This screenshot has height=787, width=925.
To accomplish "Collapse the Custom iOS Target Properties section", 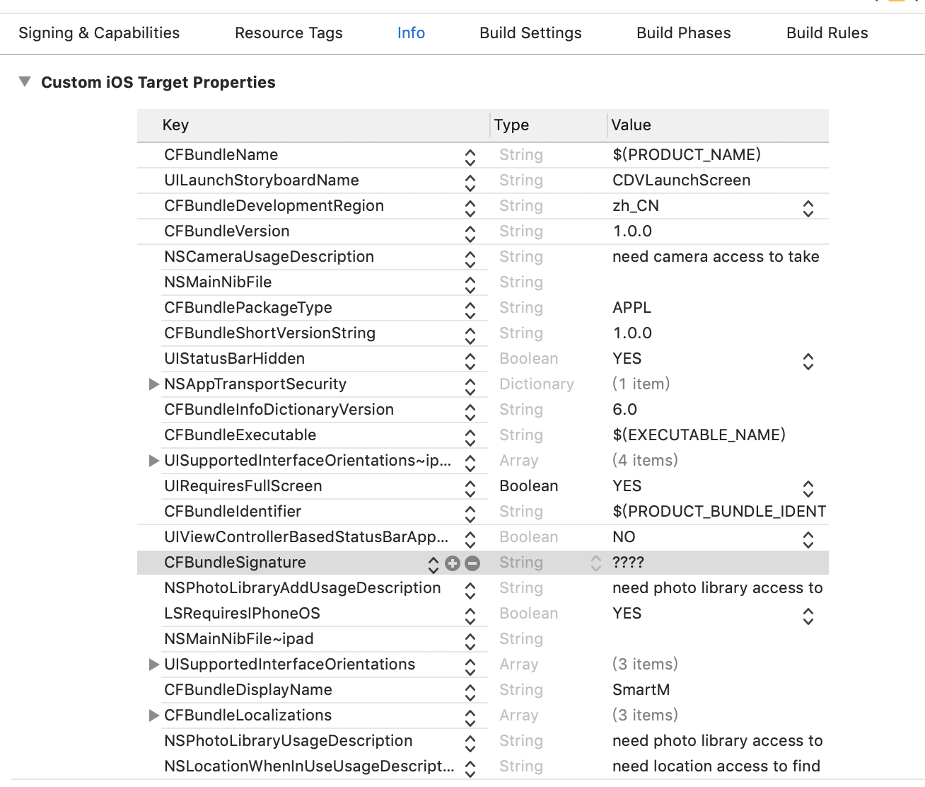I will click(x=23, y=81).
